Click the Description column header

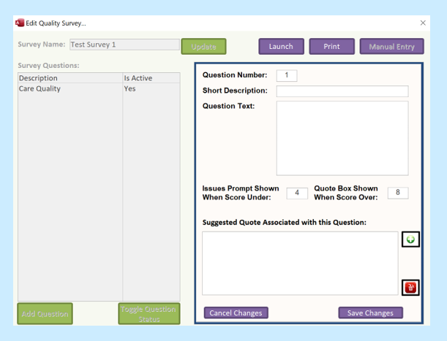tap(70, 78)
